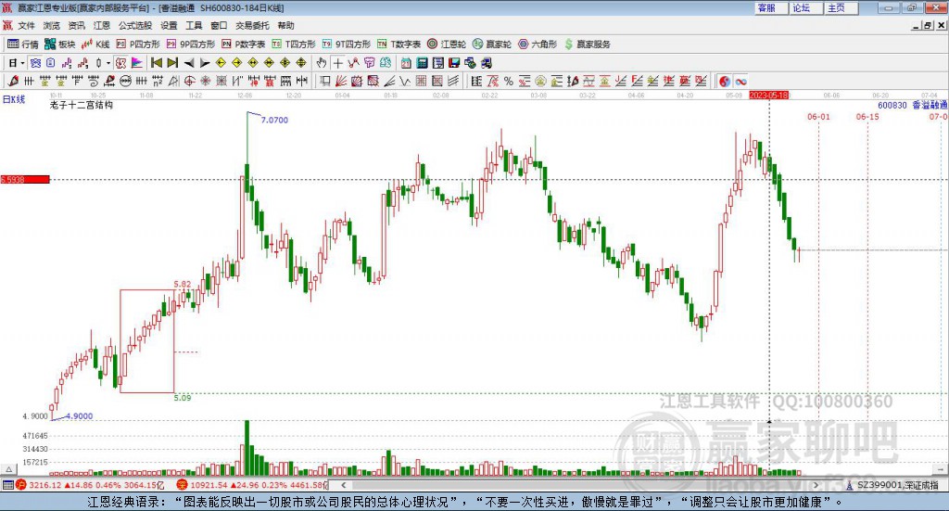Step right with black right arrow
949x511 pixels.
tap(205, 63)
